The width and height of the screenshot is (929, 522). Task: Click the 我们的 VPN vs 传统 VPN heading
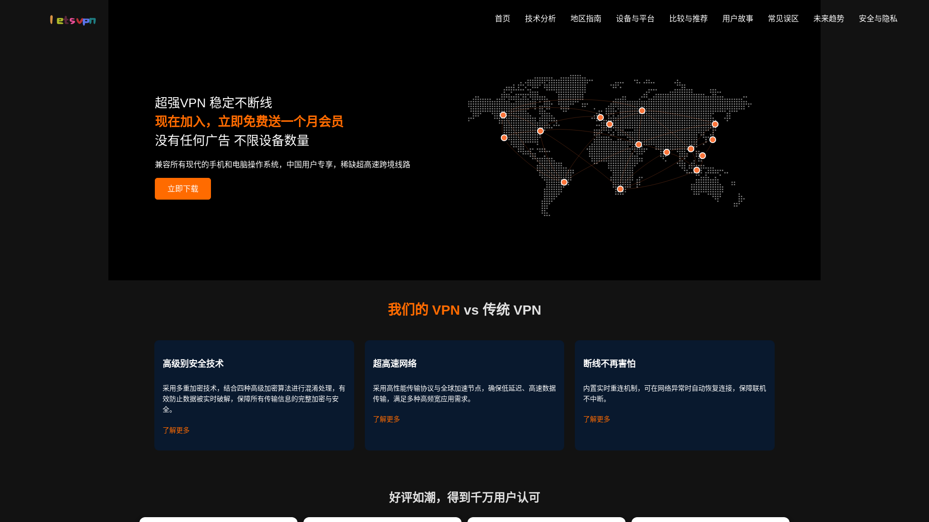pos(464,310)
